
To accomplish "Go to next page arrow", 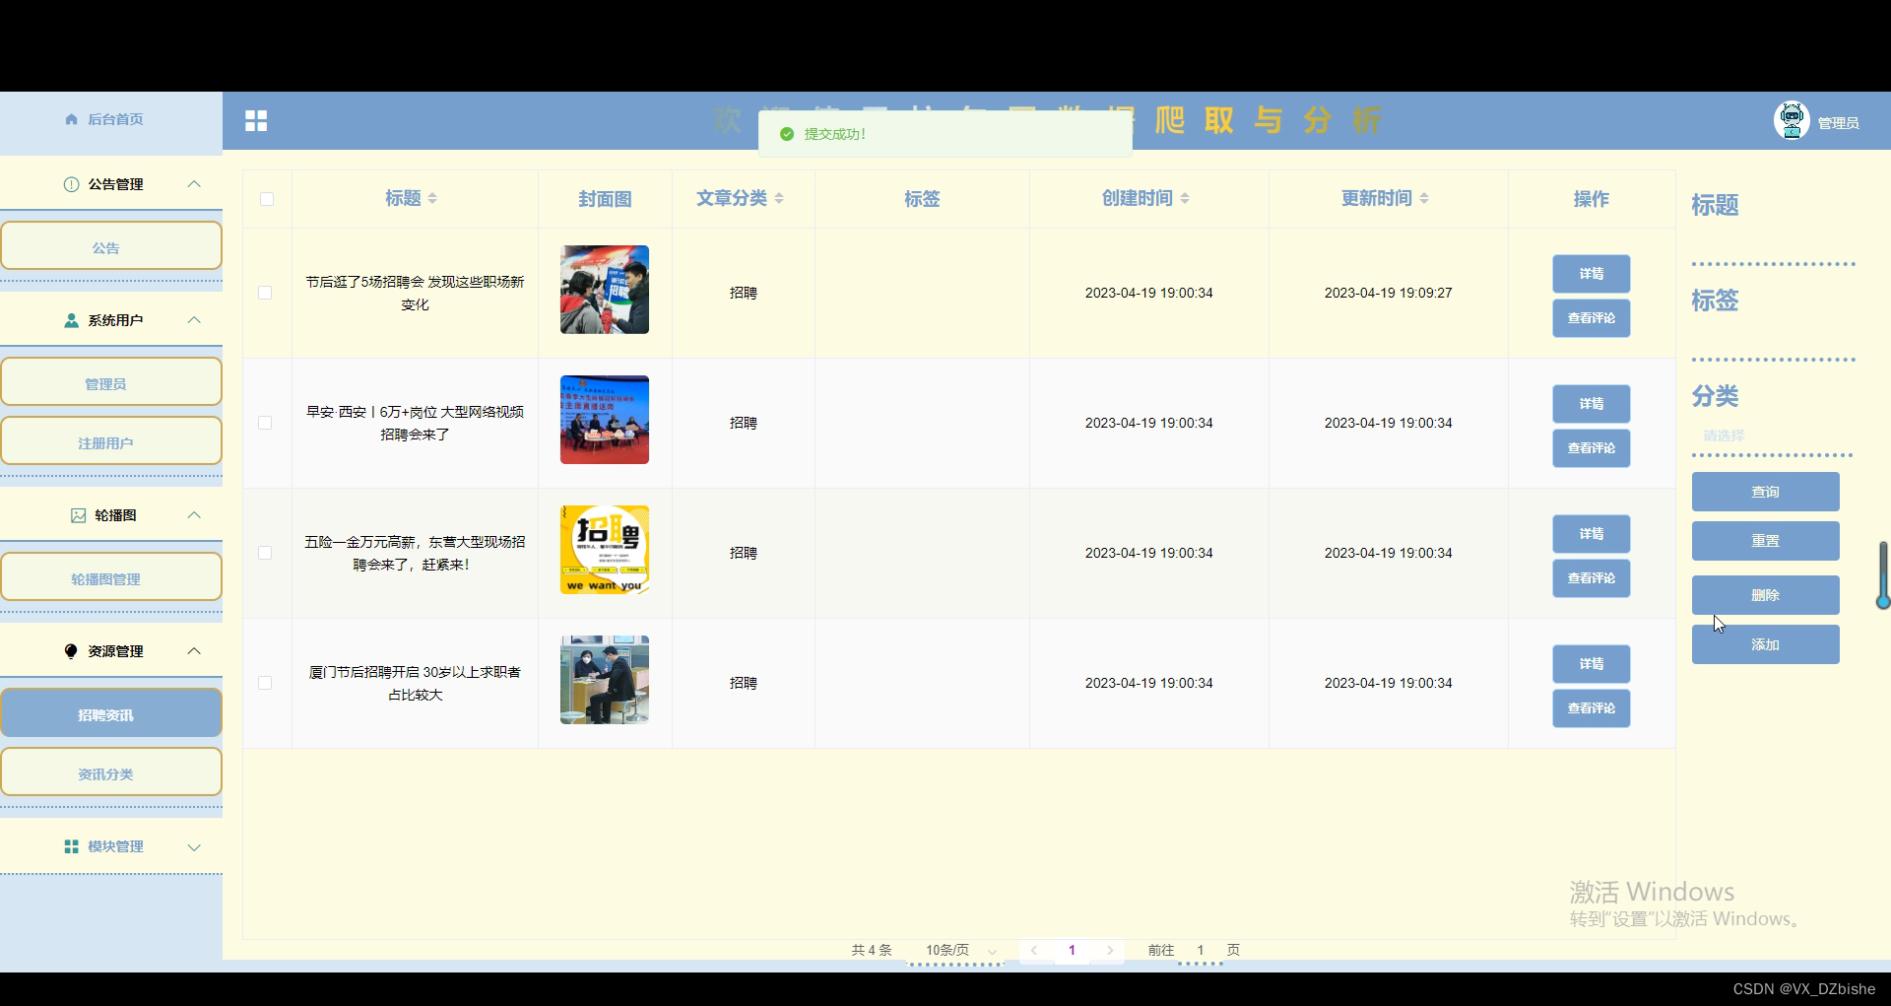I will (x=1110, y=950).
